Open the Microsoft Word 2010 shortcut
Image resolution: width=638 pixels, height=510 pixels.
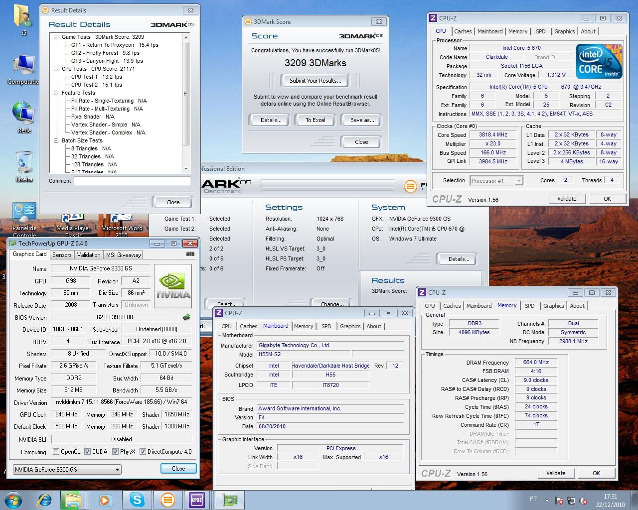[x=122, y=225]
